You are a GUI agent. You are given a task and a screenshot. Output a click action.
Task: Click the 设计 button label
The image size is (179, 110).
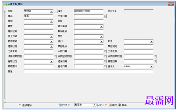pyautogui.click(x=102, y=105)
